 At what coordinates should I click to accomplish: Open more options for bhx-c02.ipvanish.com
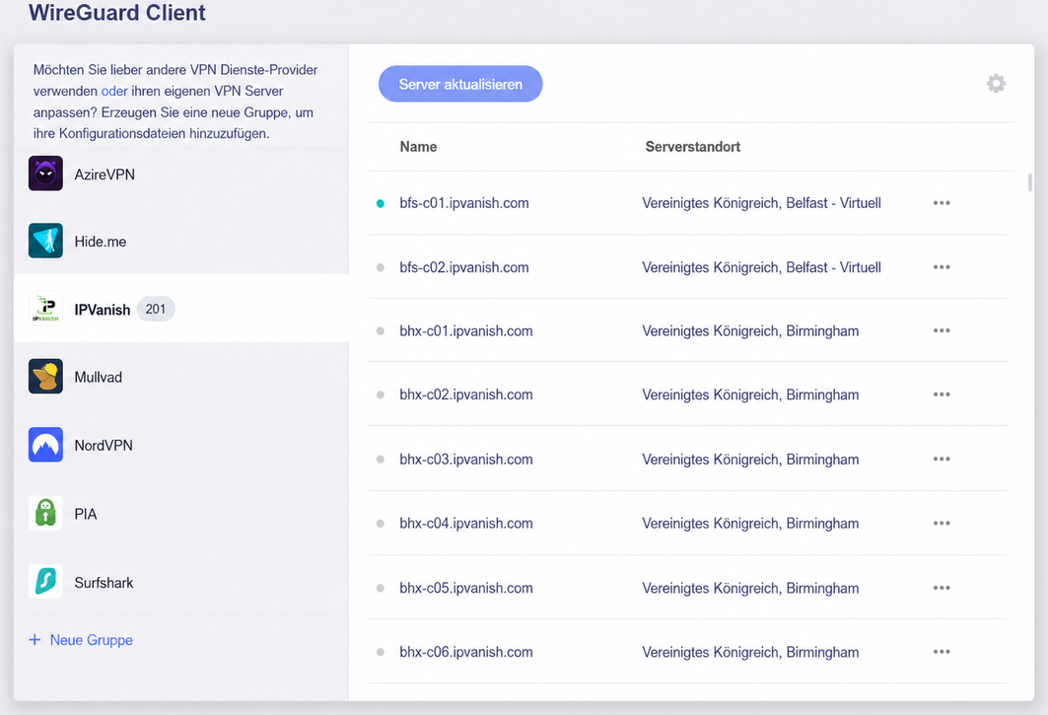point(942,394)
